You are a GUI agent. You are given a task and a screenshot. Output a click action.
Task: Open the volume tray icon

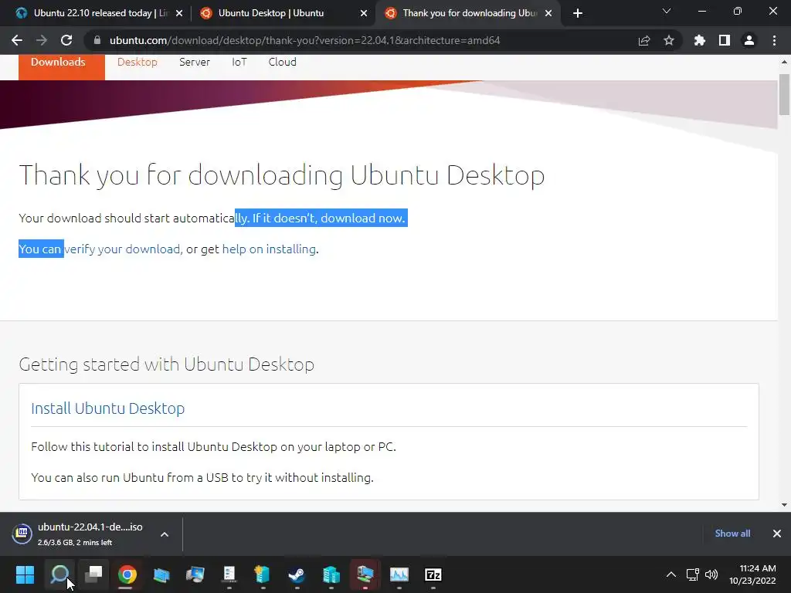[x=711, y=574]
